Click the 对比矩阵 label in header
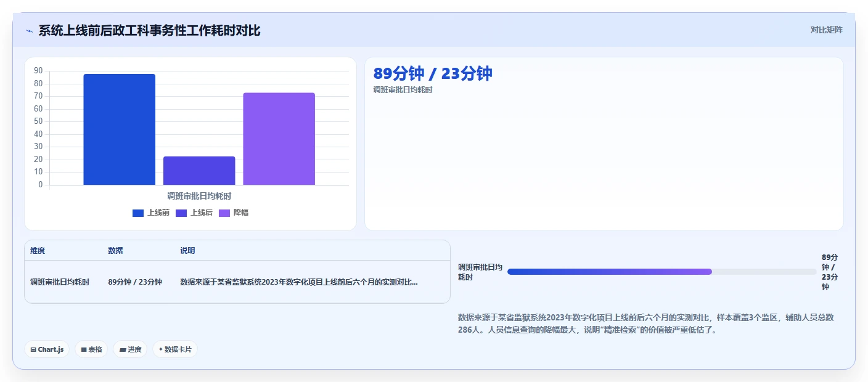Screen dimensions: 868x382 pyautogui.click(x=826, y=30)
